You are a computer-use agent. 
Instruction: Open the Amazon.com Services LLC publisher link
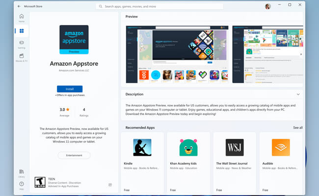74,71
